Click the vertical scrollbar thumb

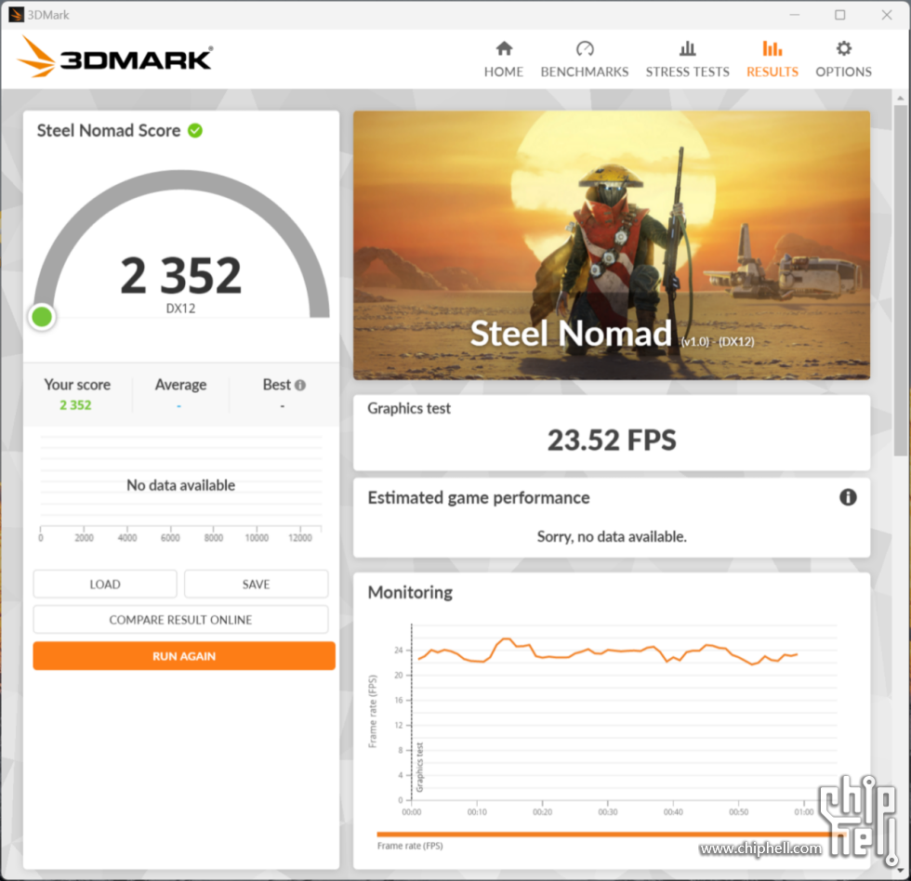[901, 280]
